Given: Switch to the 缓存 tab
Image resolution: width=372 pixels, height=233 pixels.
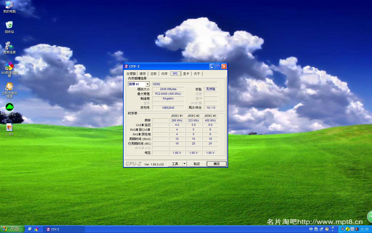Looking at the screenshot, I should tap(143, 74).
